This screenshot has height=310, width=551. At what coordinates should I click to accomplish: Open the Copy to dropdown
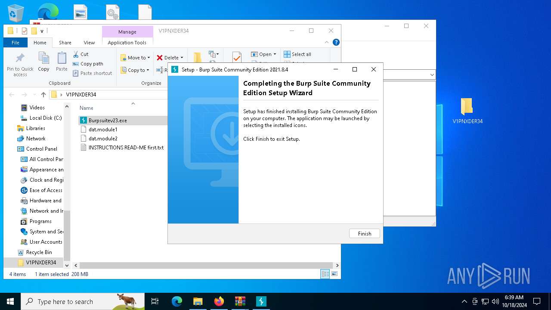click(x=135, y=70)
